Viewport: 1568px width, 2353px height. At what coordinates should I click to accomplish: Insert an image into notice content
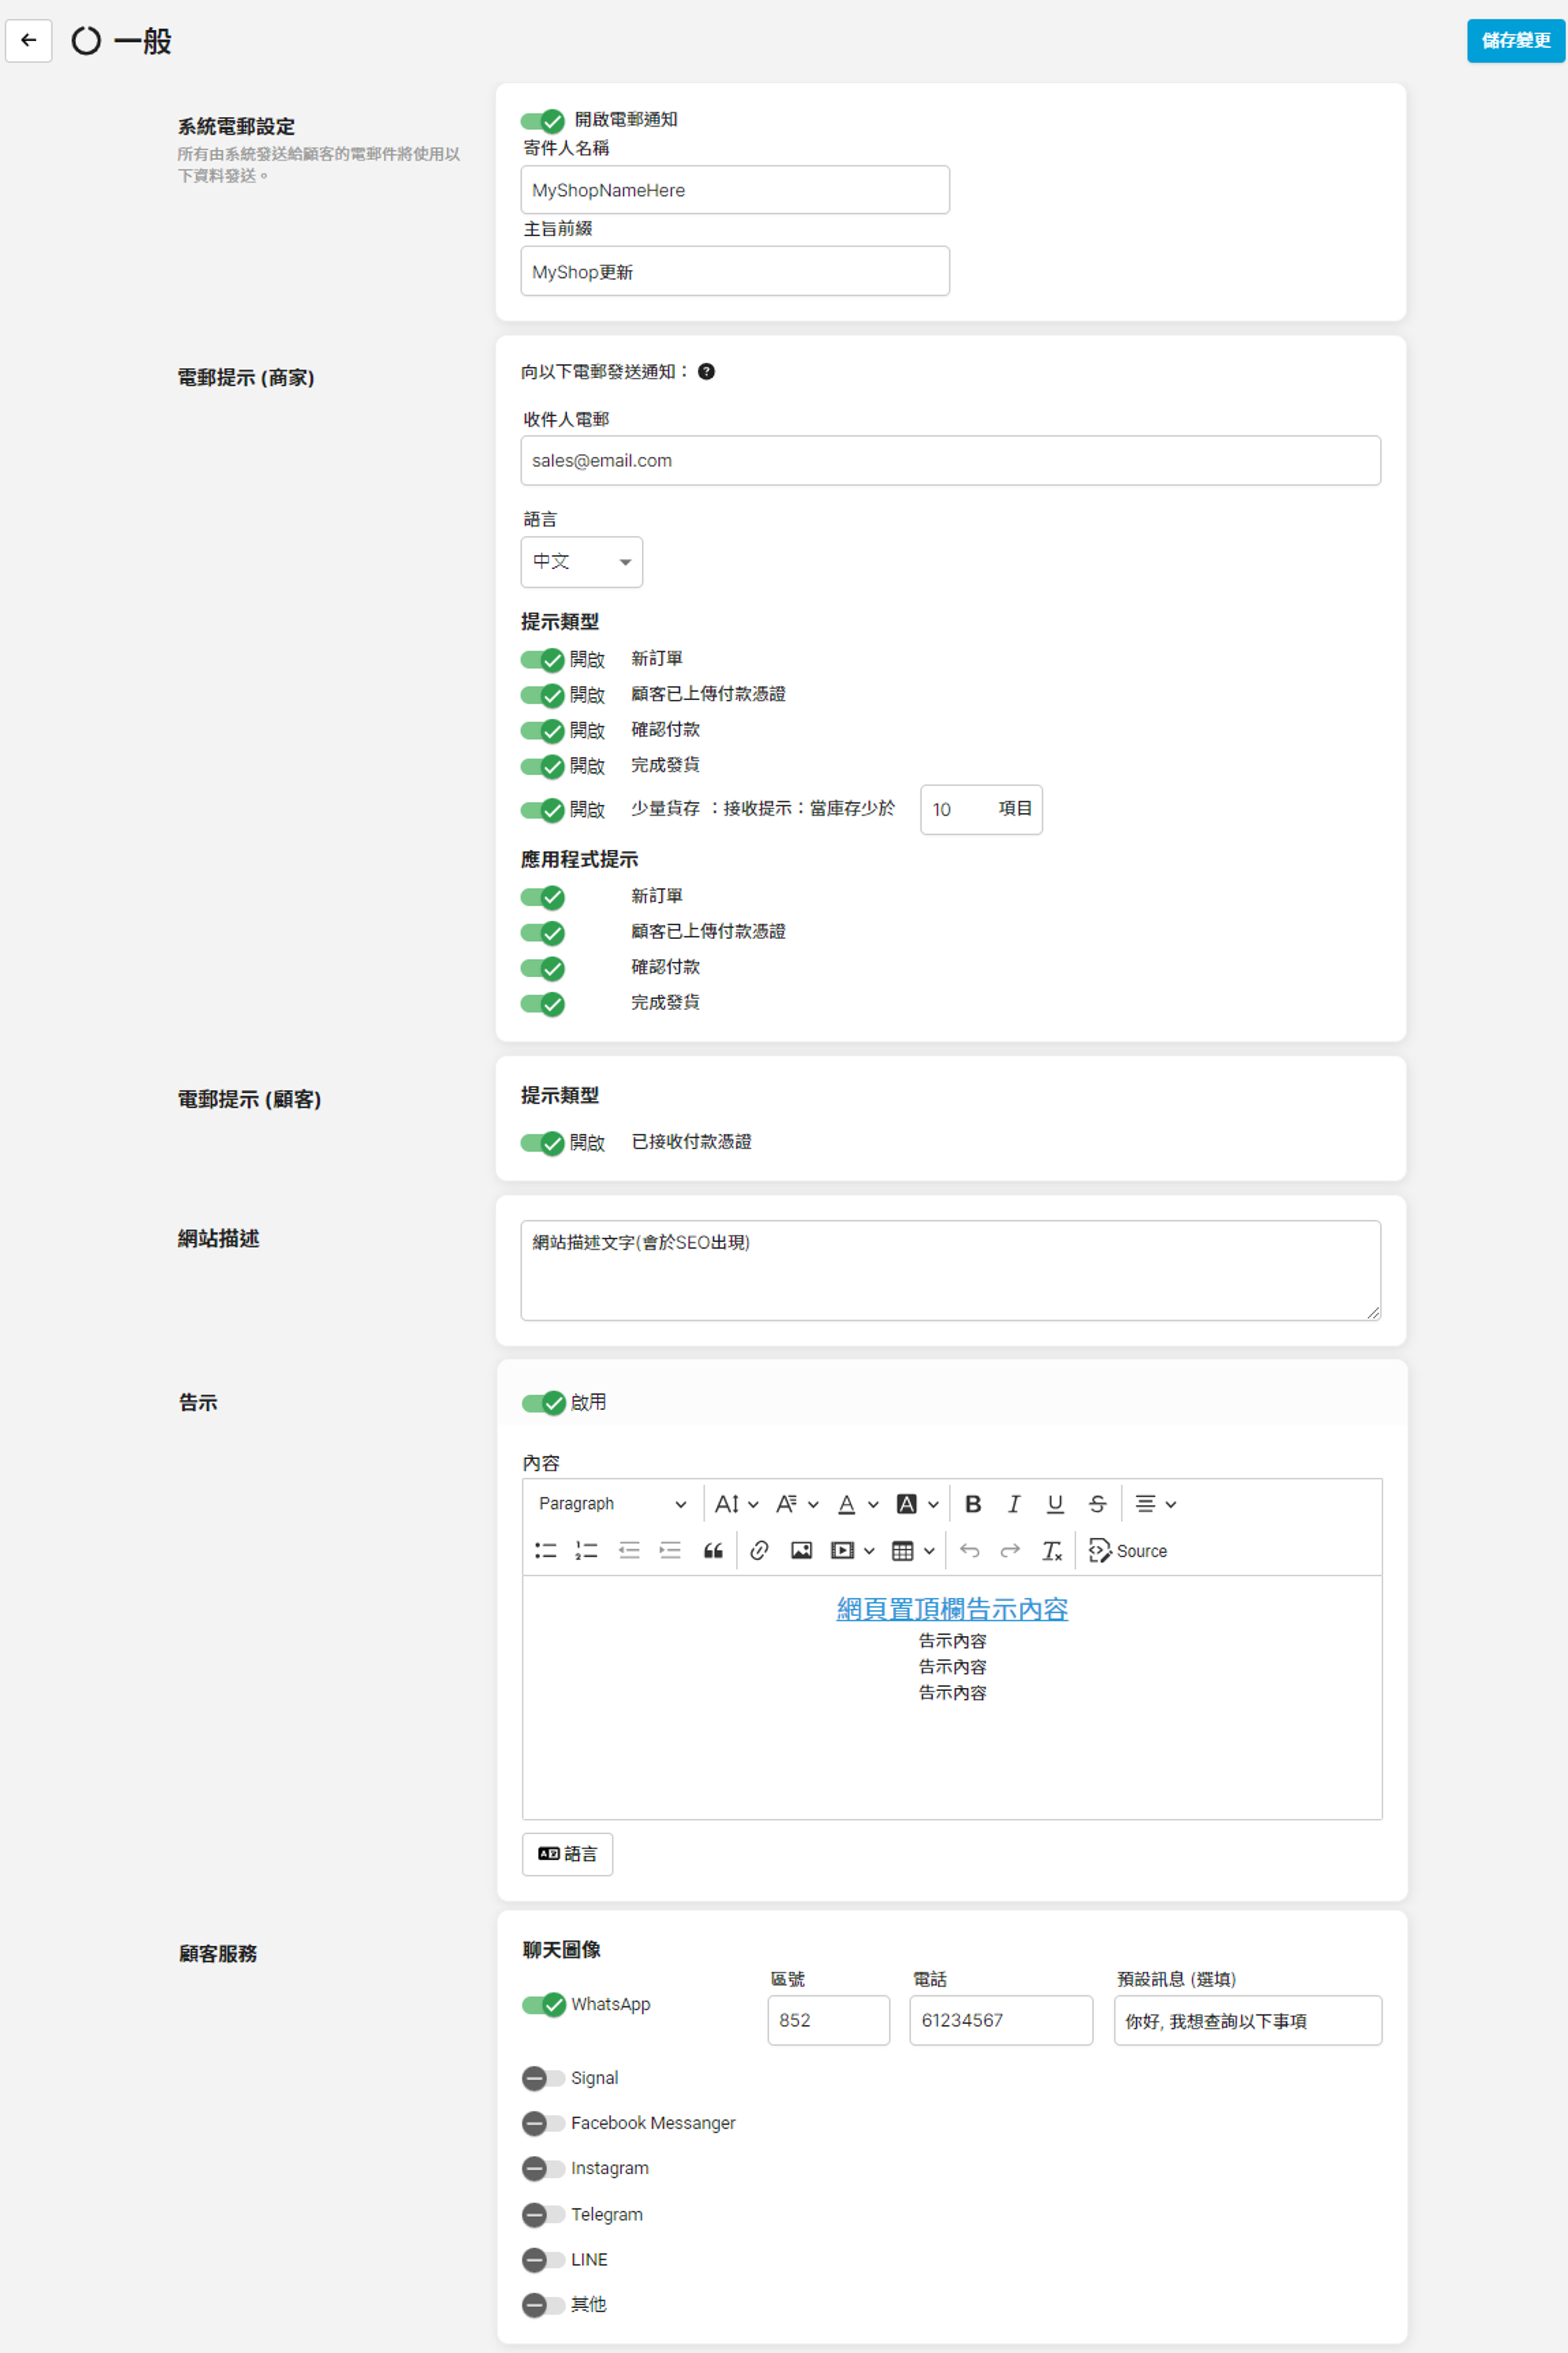(x=801, y=1551)
